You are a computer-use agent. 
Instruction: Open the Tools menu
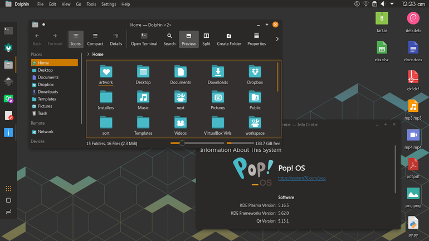click(x=91, y=4)
